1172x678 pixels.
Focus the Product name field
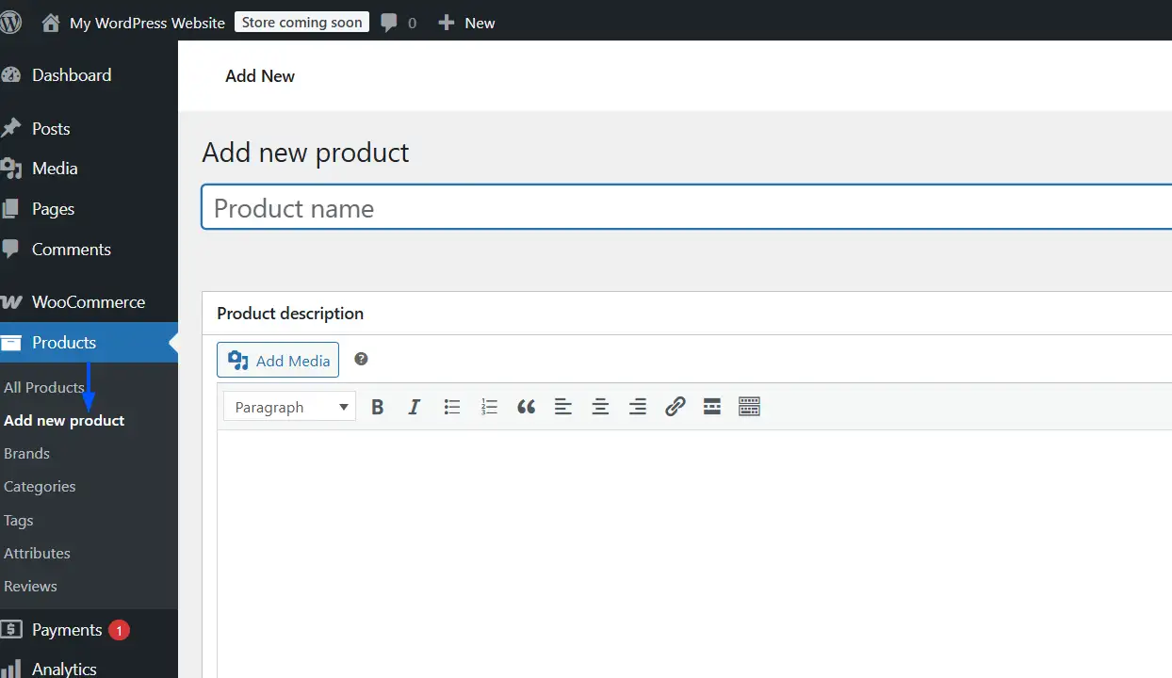687,208
